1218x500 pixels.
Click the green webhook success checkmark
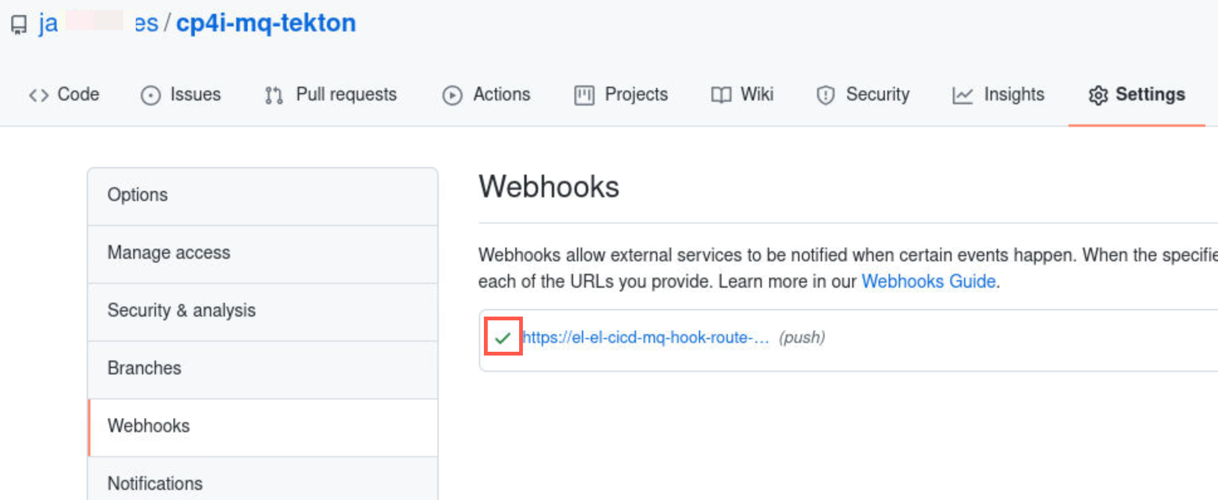click(502, 338)
